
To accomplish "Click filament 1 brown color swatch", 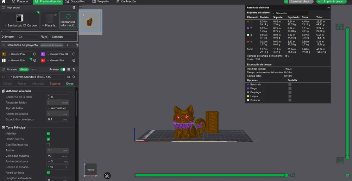I will 4,54.
